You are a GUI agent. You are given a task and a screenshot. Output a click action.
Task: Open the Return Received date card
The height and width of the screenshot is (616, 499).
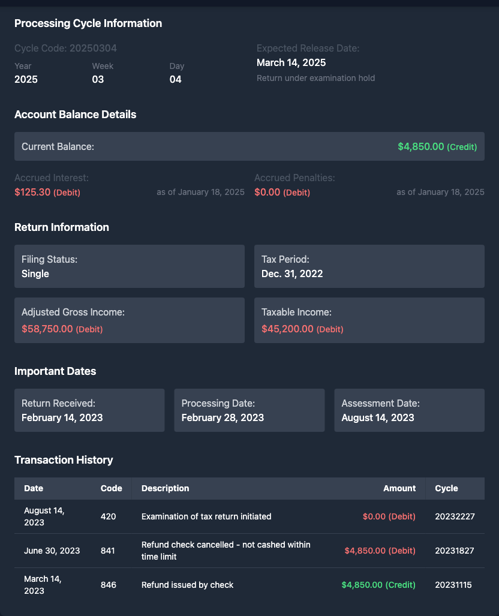click(89, 410)
